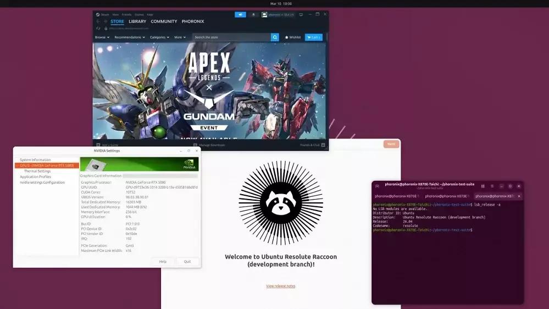
Task: Open the Games menu in Steam
Action: tap(139, 15)
